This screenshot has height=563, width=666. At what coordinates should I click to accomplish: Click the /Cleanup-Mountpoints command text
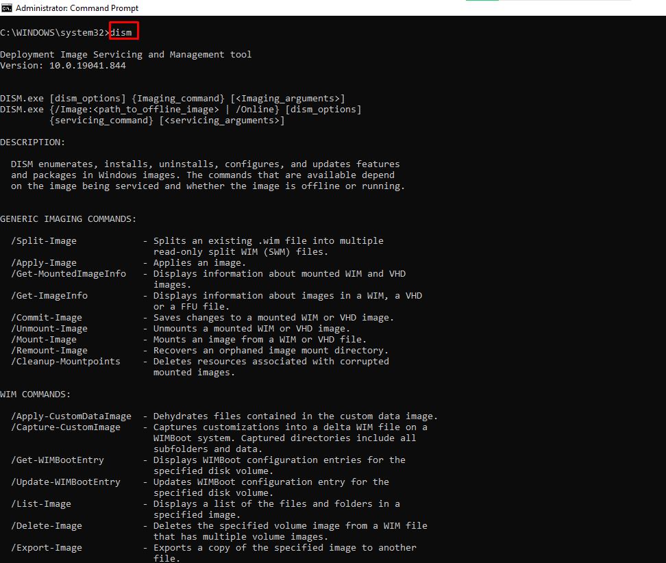[x=66, y=362]
